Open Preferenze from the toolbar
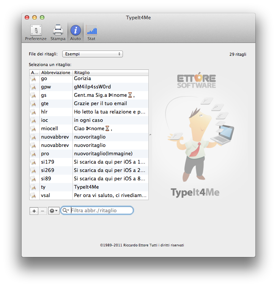 (36, 33)
